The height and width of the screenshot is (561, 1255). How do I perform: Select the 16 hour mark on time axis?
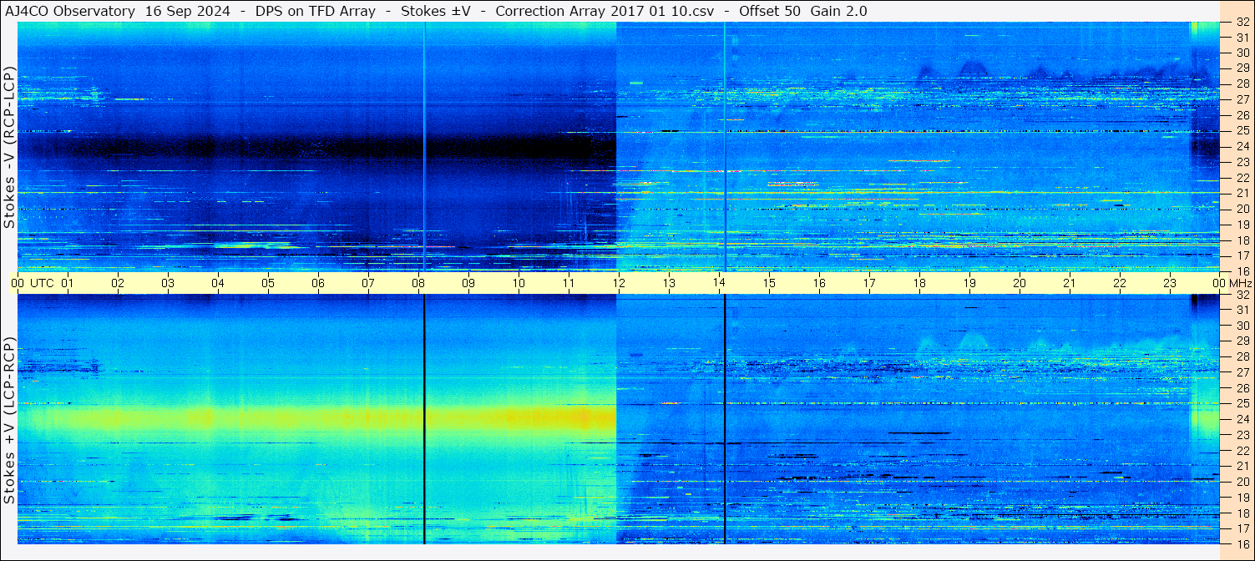(x=819, y=283)
